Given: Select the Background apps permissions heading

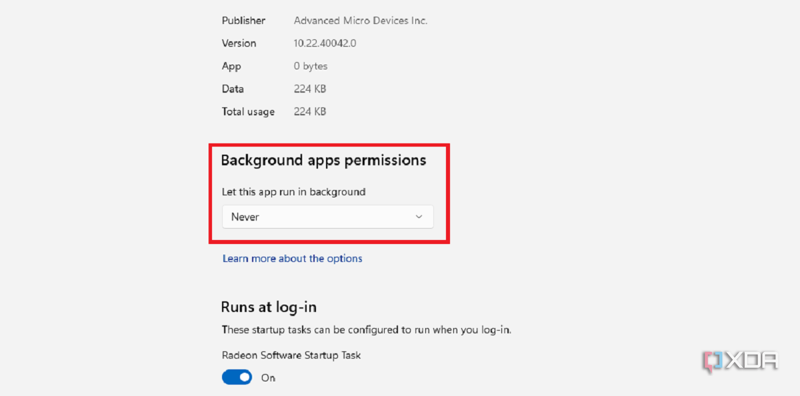Looking at the screenshot, I should coord(324,160).
